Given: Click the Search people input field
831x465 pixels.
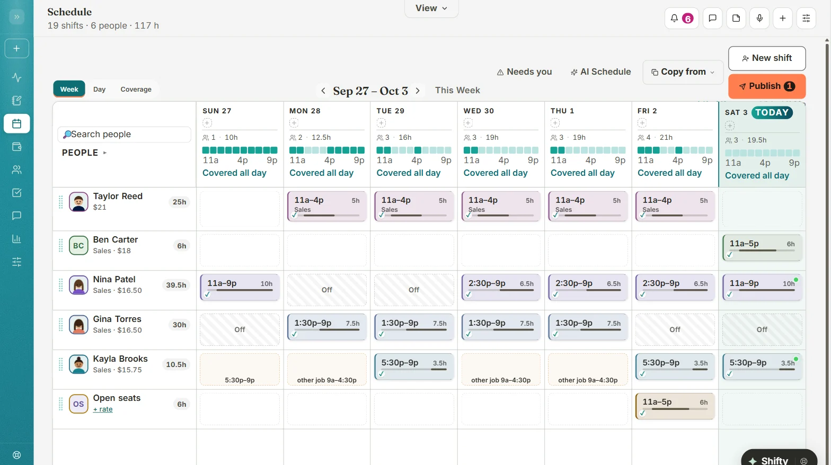Looking at the screenshot, I should tap(124, 135).
